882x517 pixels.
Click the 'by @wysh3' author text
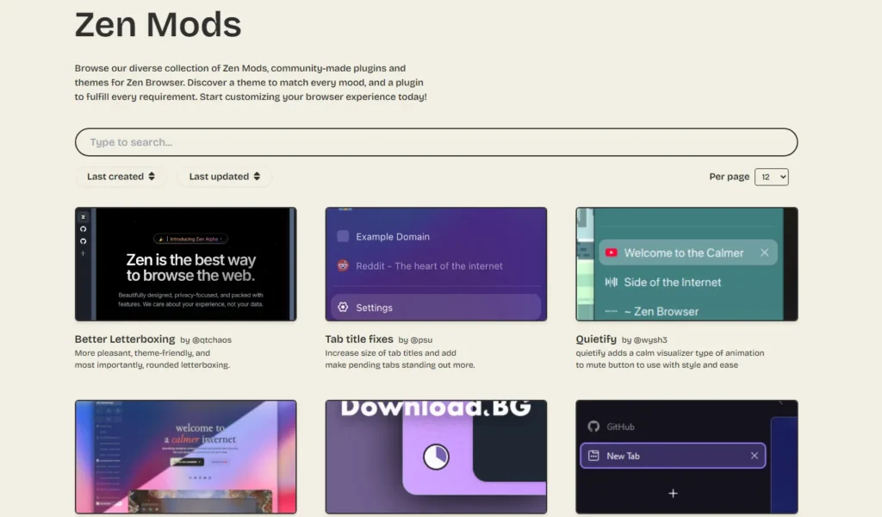644,340
